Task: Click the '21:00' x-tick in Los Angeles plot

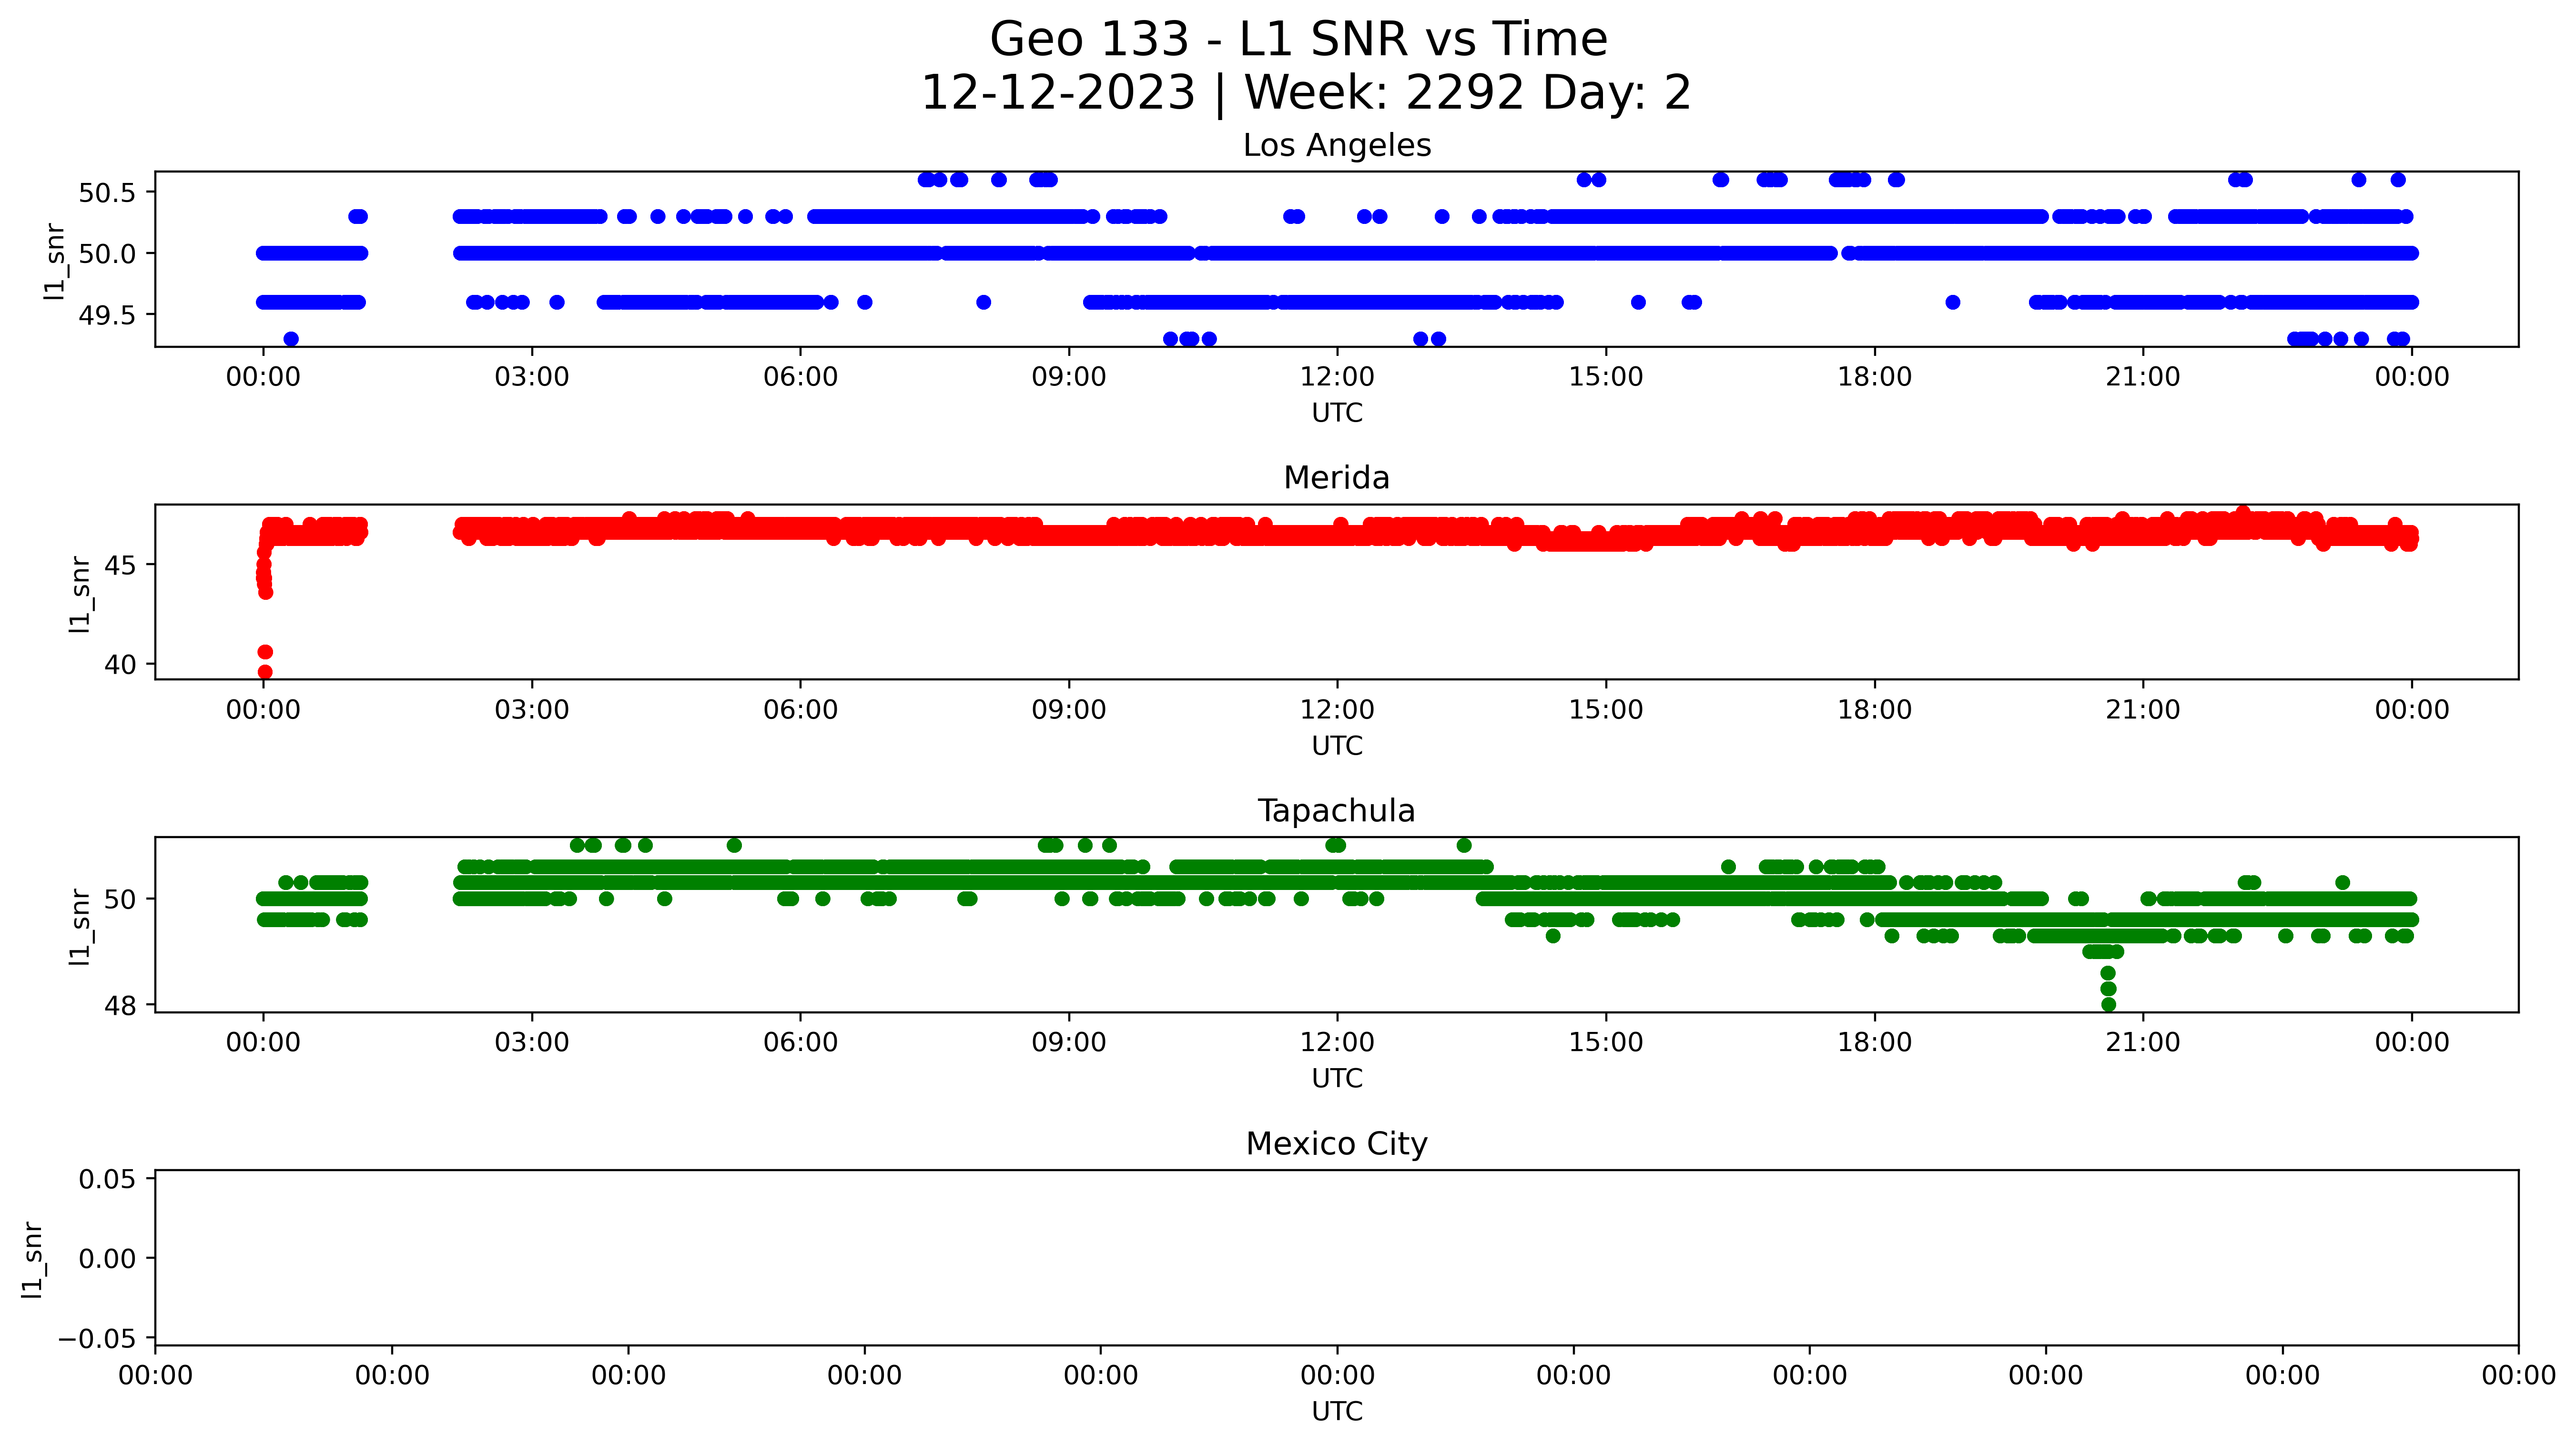Action: [x=2143, y=378]
